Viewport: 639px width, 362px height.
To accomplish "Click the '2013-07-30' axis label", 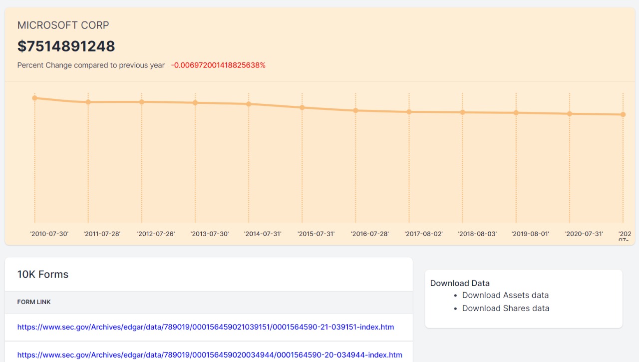I will (210, 234).
